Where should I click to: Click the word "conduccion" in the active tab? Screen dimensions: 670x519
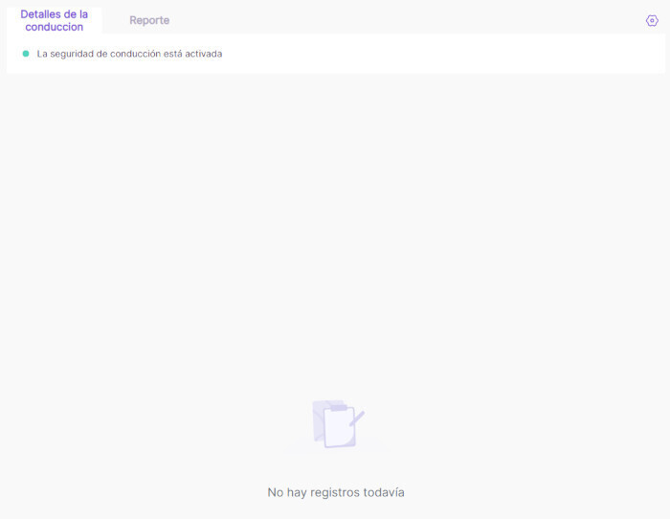[x=54, y=27]
